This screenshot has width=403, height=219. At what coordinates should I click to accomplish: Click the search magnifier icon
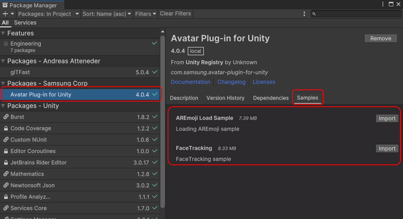(x=314, y=13)
